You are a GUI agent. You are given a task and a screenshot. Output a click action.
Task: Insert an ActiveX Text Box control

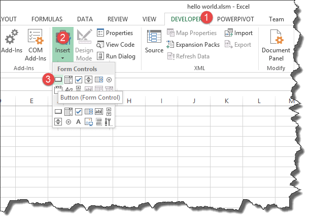pyautogui.click(x=99, y=112)
